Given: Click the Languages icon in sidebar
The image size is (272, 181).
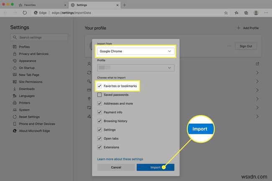Looking at the screenshot, I should [x=15, y=96].
